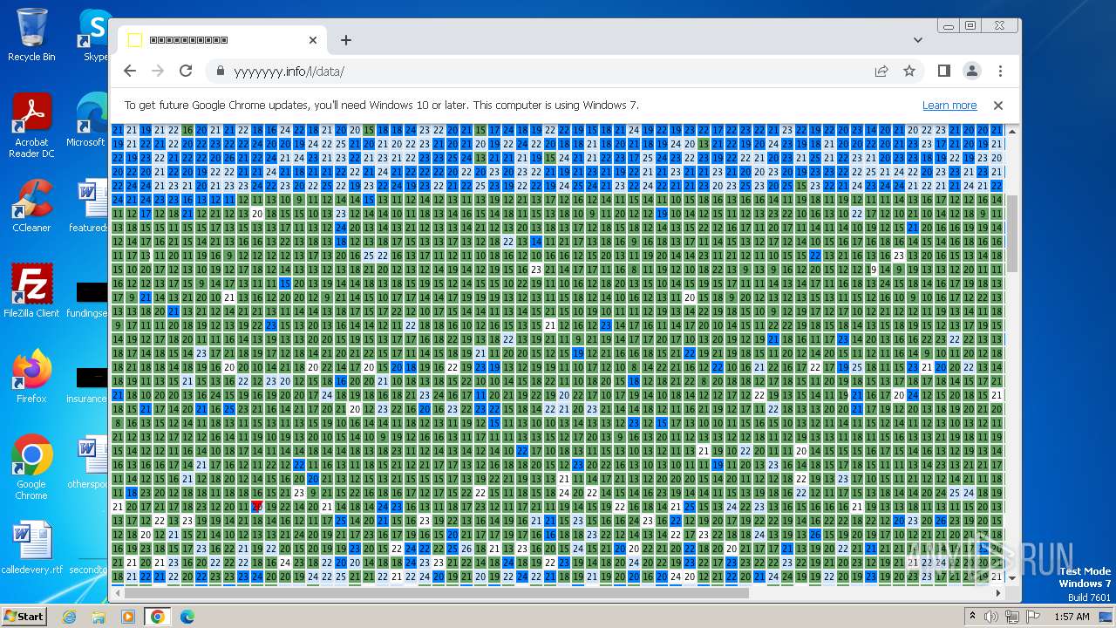This screenshot has height=628, width=1116.
Task: Open the Windows Start menu
Action: pyautogui.click(x=24, y=616)
